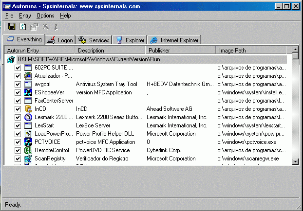Uncheck the Atualizador autorun entry

click(x=18, y=76)
